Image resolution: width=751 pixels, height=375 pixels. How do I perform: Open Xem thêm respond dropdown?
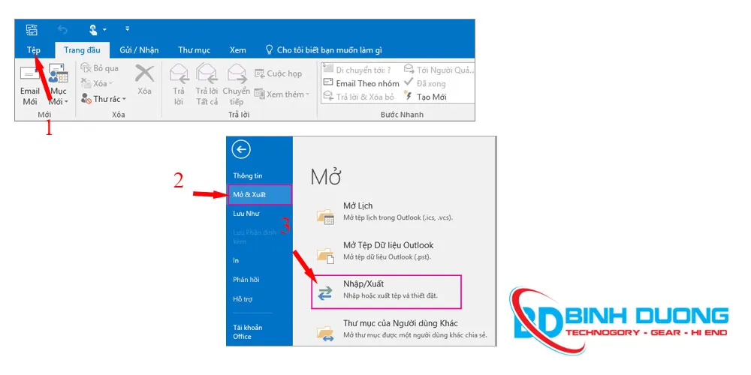pyautogui.click(x=282, y=94)
